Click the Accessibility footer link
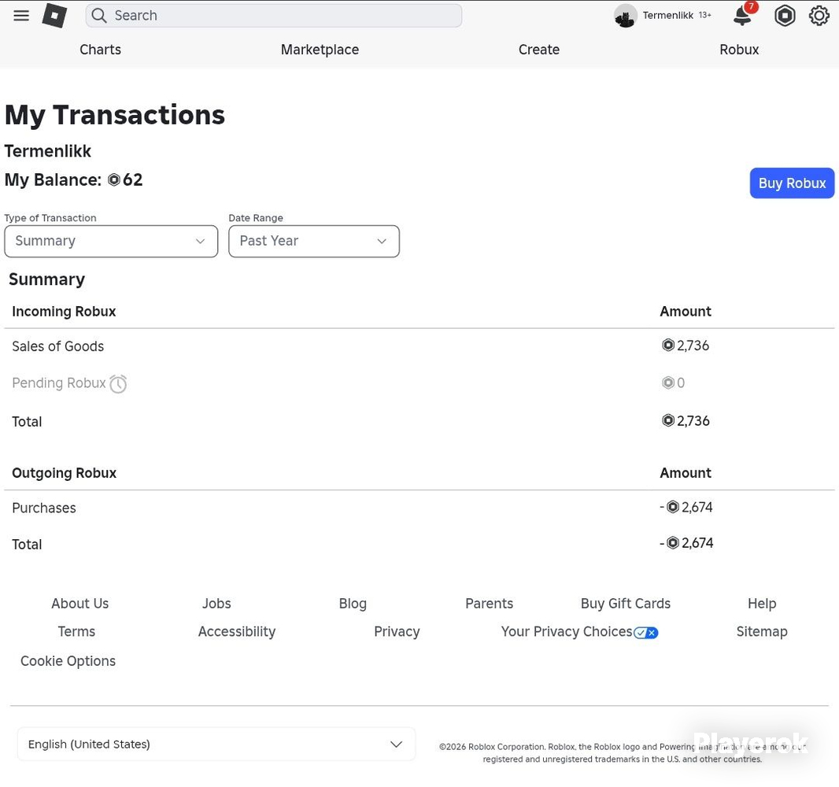Image resolution: width=839 pixels, height=787 pixels. tap(236, 632)
